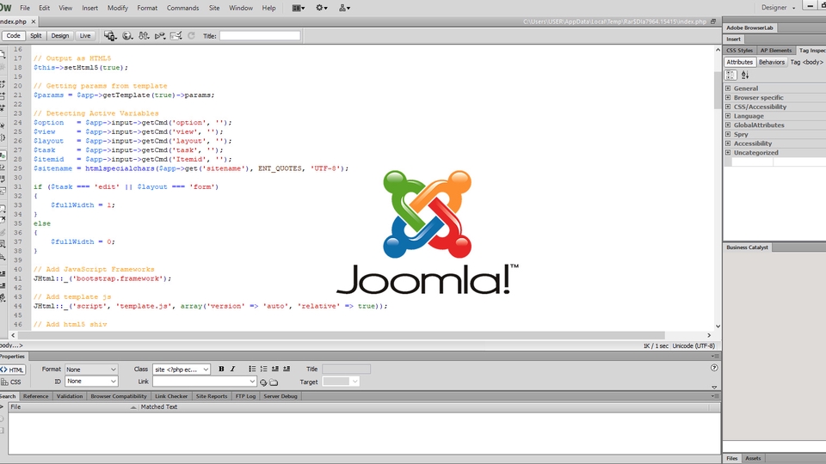Open the AP Elements panel tab
The image size is (826, 464).
pyautogui.click(x=775, y=51)
